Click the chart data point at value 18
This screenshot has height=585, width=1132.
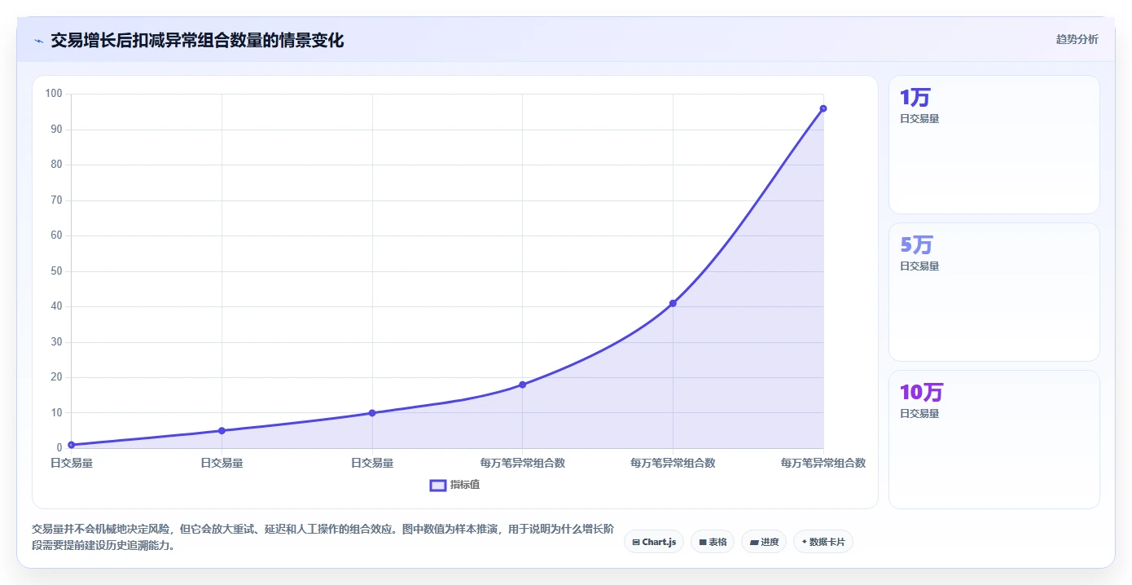click(523, 385)
